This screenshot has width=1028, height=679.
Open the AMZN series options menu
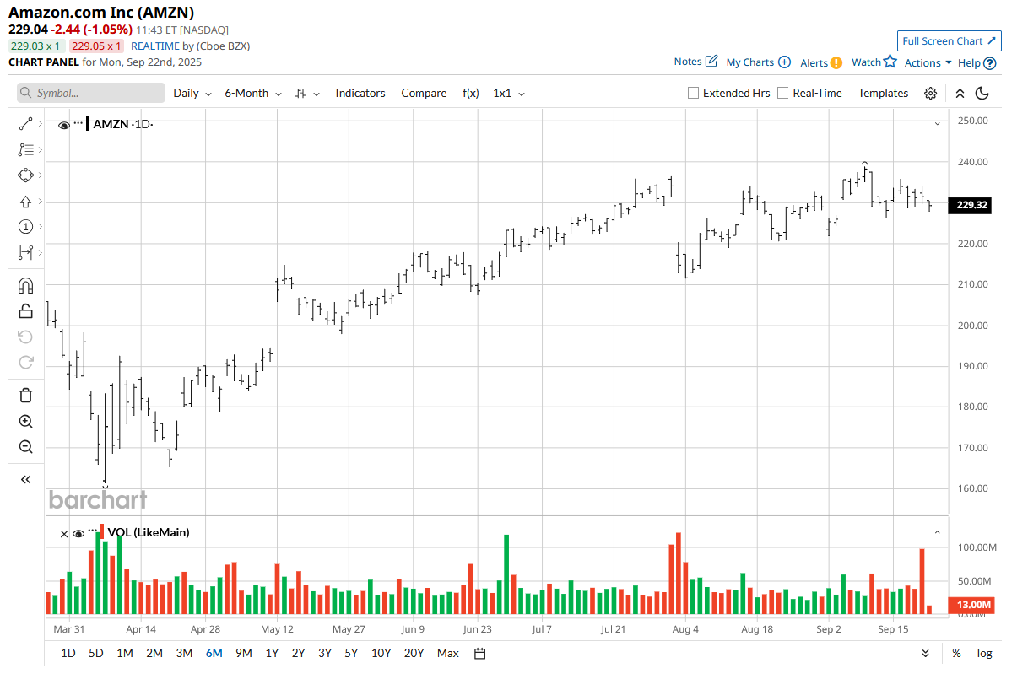tap(78, 123)
